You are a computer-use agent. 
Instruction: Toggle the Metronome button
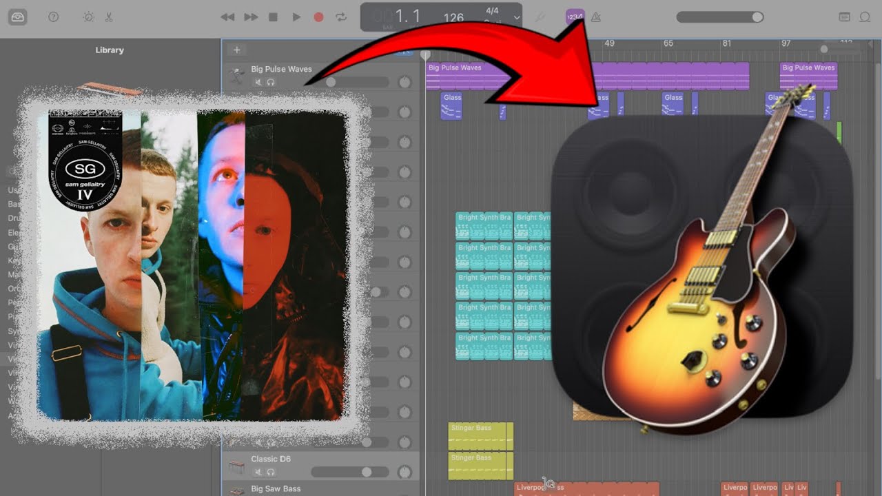coord(597,17)
